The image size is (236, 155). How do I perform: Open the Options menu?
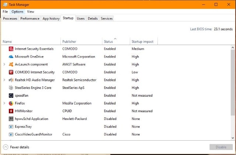17,11
